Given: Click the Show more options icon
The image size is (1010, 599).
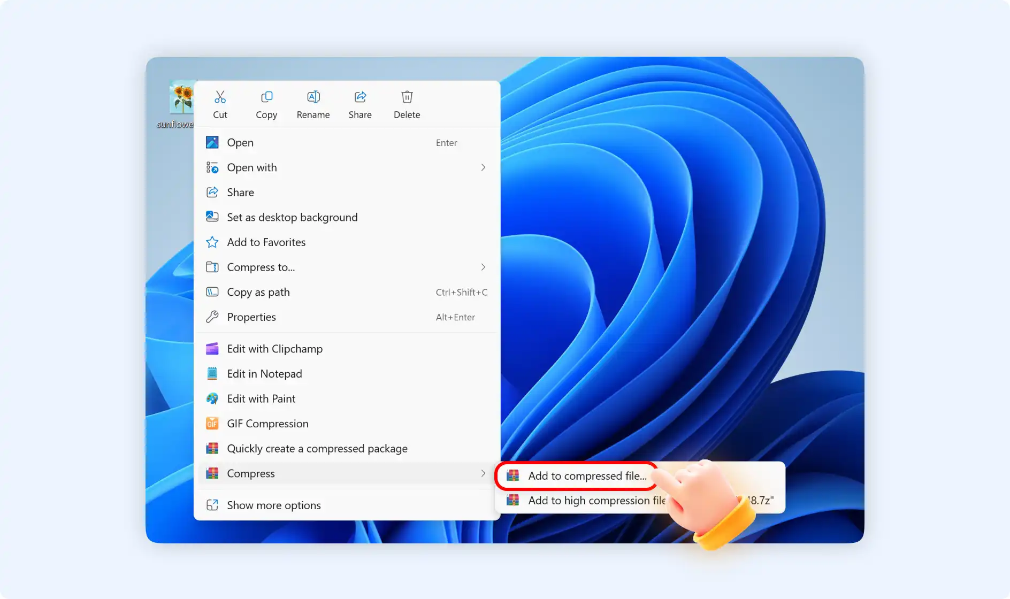Looking at the screenshot, I should (x=212, y=505).
